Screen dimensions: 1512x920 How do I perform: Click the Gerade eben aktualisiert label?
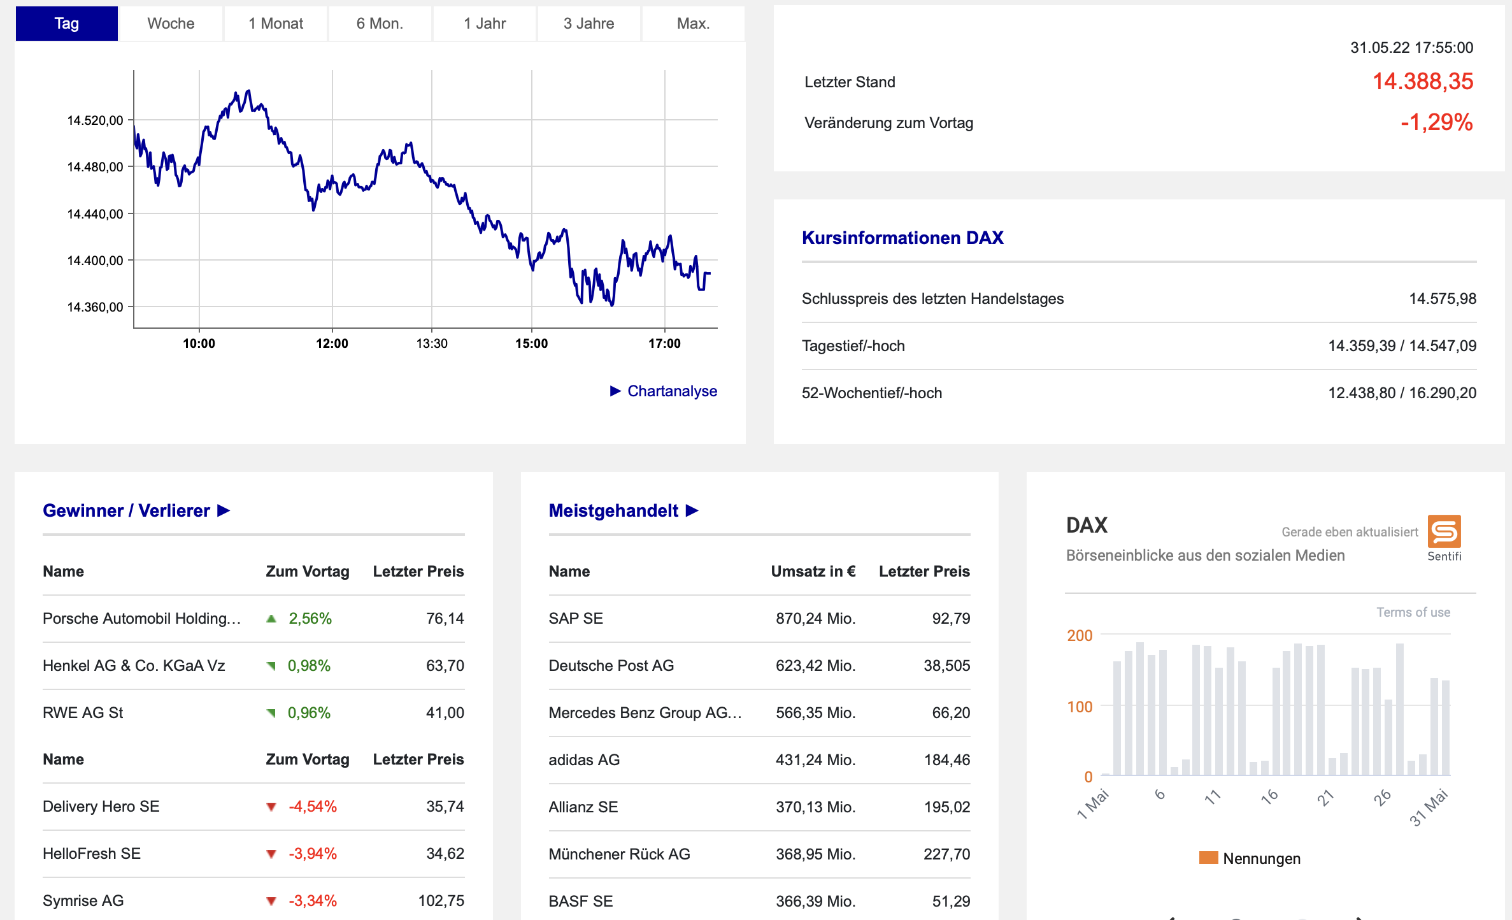click(1350, 531)
